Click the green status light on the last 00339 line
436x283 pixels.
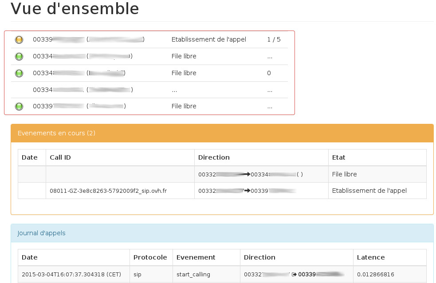click(19, 107)
